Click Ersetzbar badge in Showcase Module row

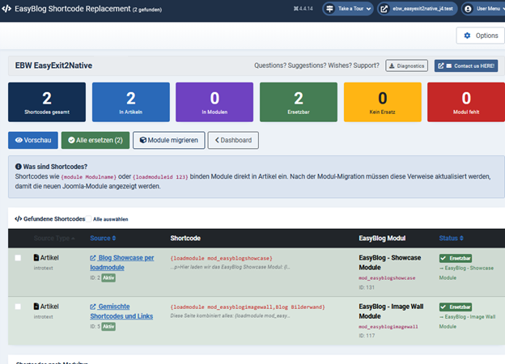click(456, 258)
